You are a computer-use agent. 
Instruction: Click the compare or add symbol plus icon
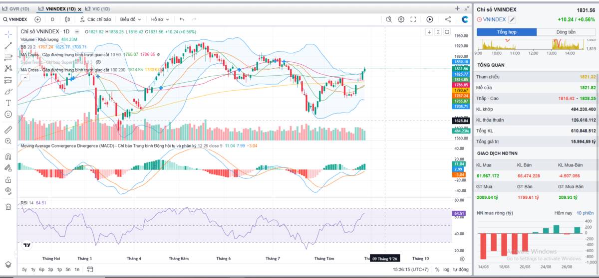point(37,19)
